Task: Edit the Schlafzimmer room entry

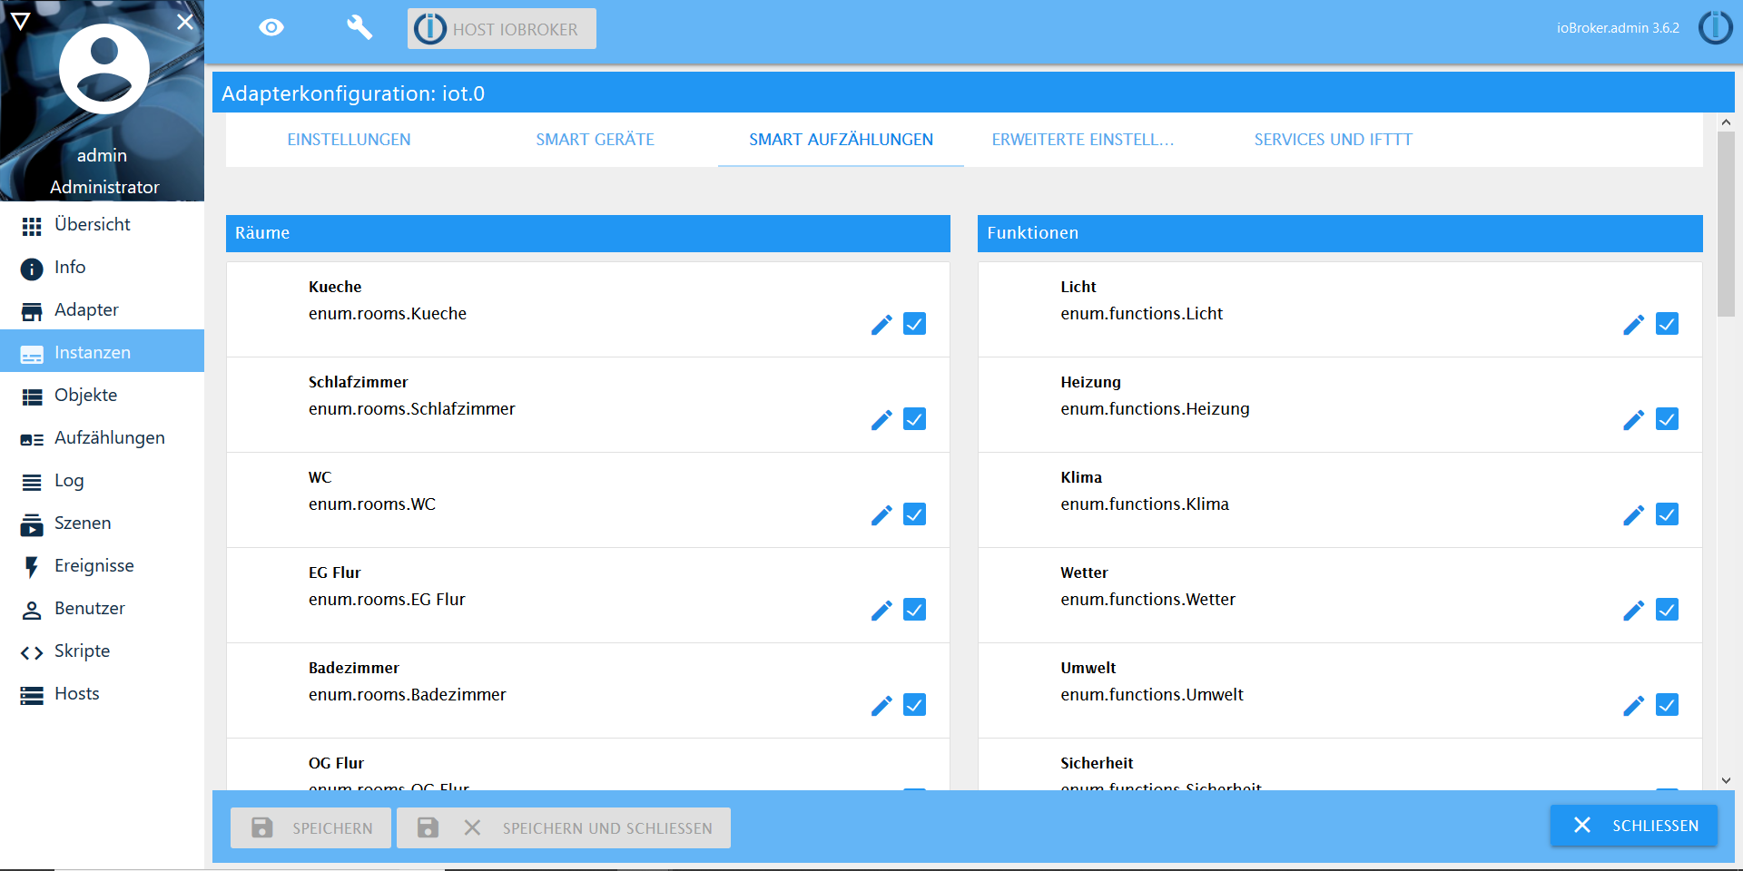Action: [x=881, y=420]
